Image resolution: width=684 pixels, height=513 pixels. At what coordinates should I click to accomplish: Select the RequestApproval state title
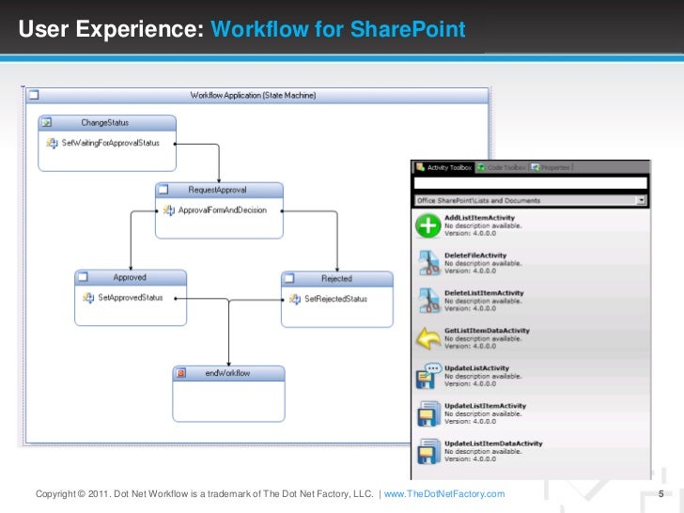pos(217,190)
